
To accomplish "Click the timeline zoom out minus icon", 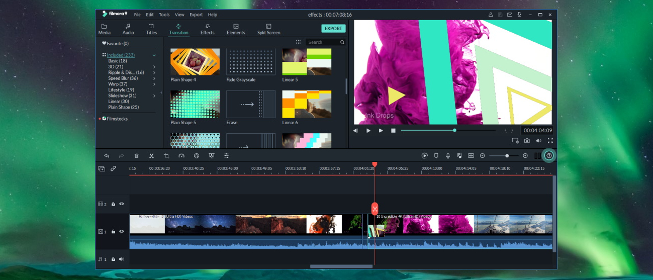I will click(x=483, y=156).
